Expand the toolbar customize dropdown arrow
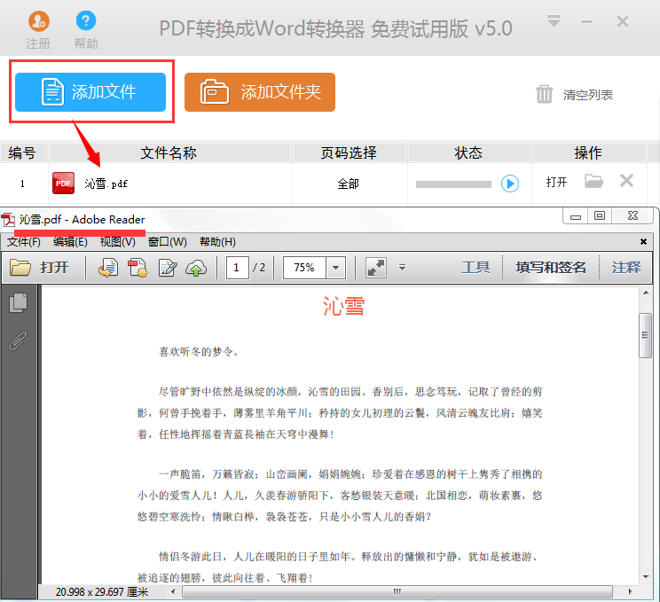Image resolution: width=660 pixels, height=602 pixels. pos(403,268)
